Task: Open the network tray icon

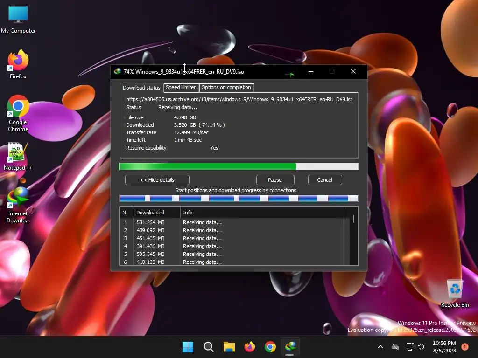Action: (x=410, y=347)
